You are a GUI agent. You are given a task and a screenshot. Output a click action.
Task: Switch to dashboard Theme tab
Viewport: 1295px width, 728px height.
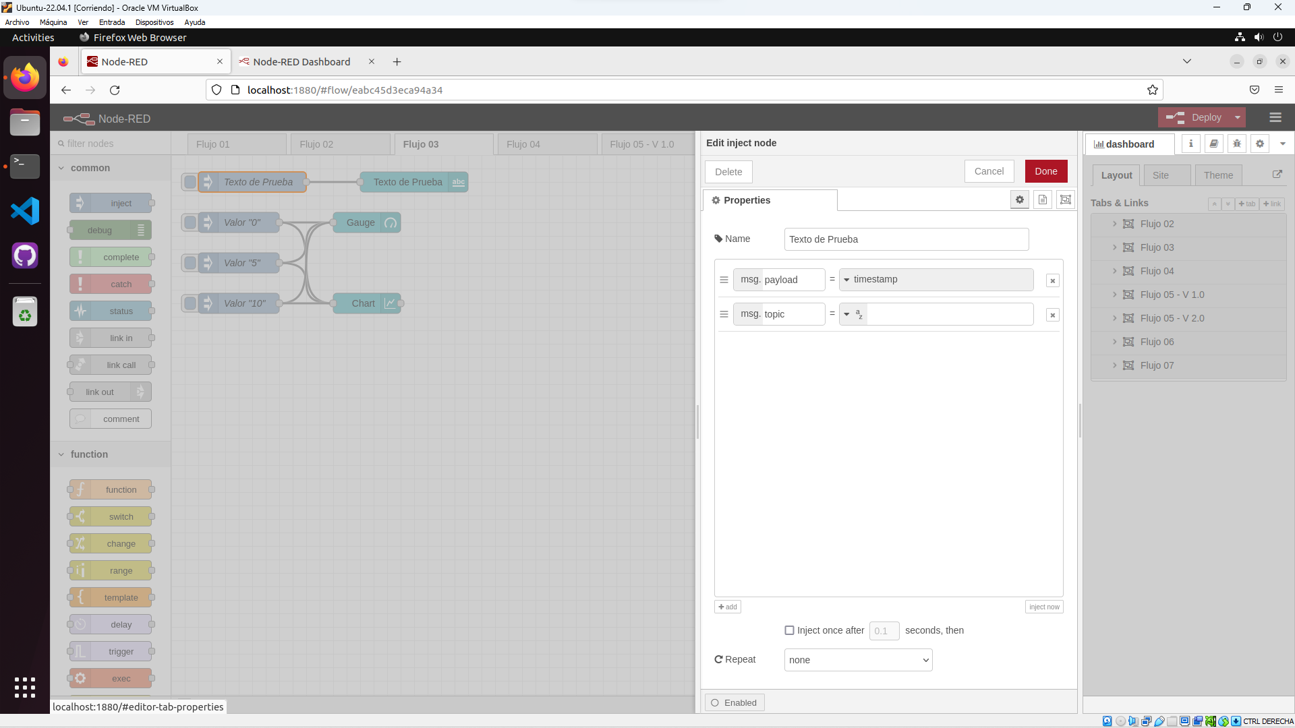tap(1218, 175)
